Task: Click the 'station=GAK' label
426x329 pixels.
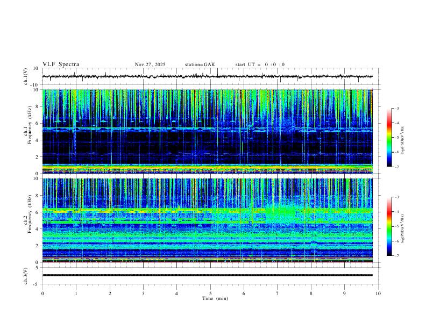Action: (x=200, y=65)
